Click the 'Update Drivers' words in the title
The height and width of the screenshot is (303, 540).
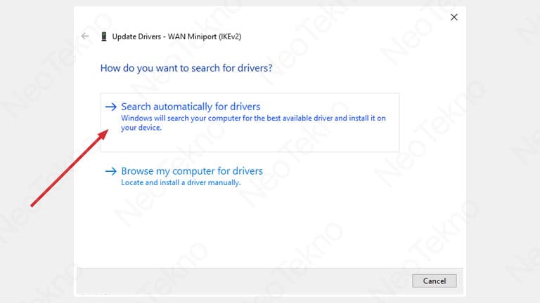click(x=136, y=36)
